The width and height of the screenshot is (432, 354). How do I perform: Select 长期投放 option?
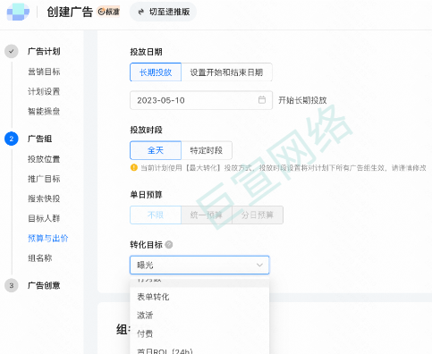(156, 72)
